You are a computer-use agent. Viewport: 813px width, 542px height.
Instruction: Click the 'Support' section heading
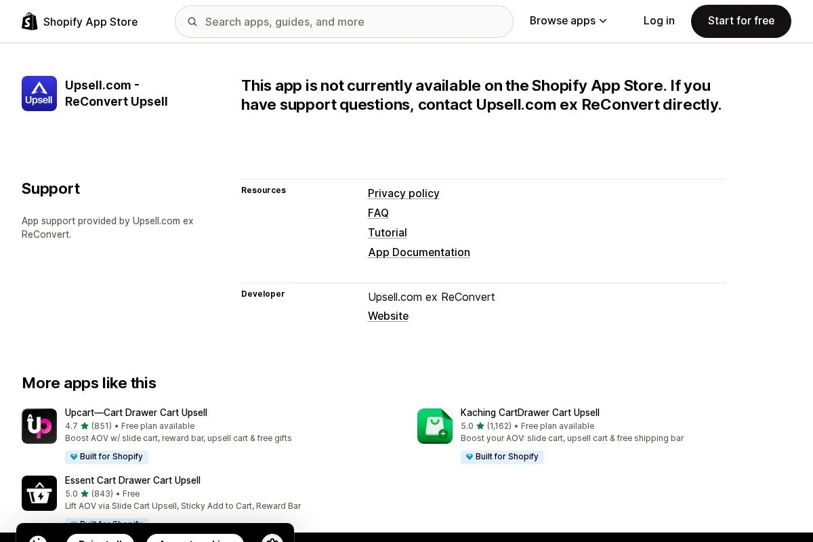[51, 188]
